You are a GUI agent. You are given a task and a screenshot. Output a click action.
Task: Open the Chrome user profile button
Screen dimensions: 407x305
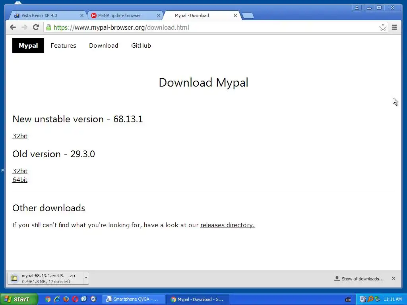357,8
